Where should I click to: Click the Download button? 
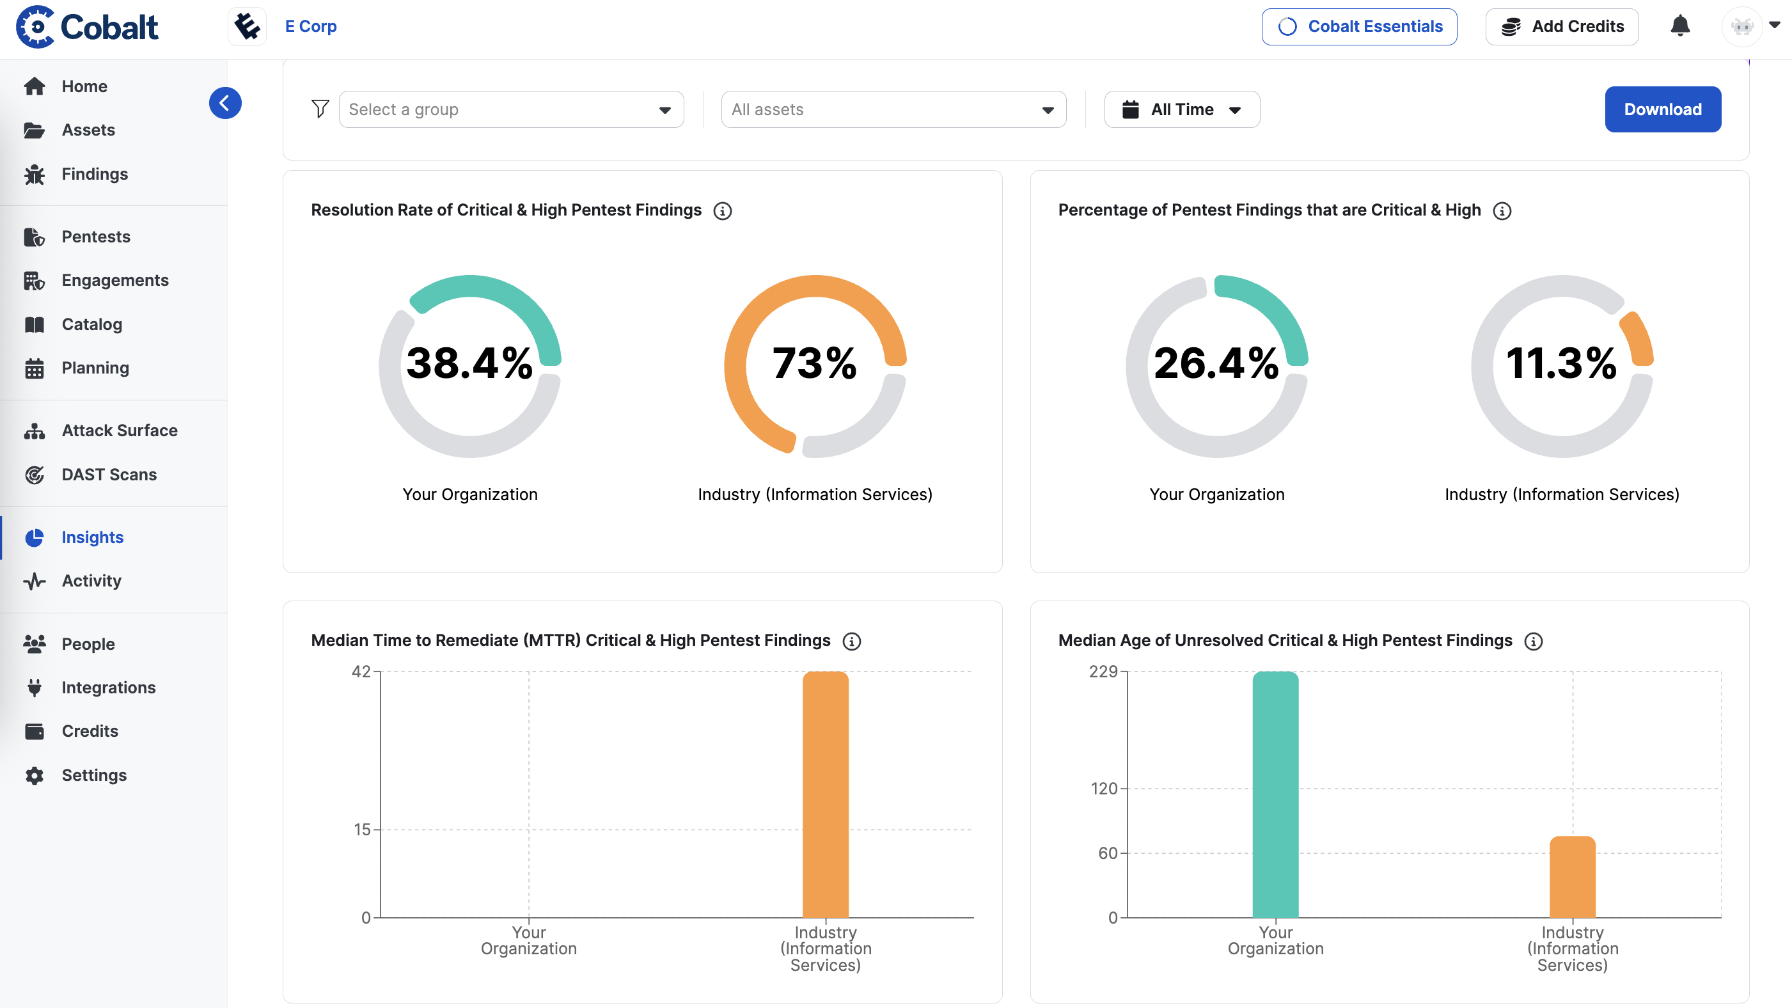click(x=1663, y=109)
